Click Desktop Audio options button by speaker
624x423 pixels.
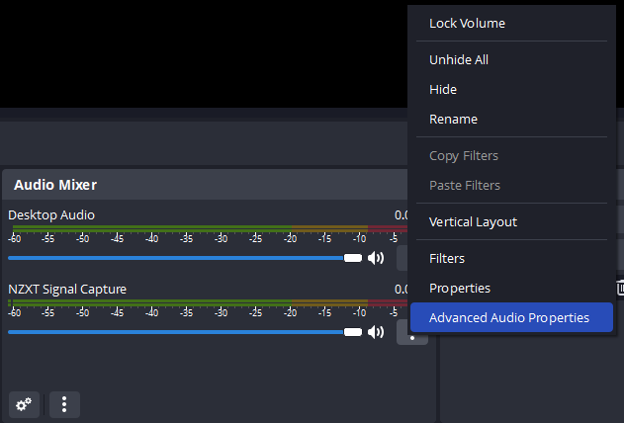point(402,259)
